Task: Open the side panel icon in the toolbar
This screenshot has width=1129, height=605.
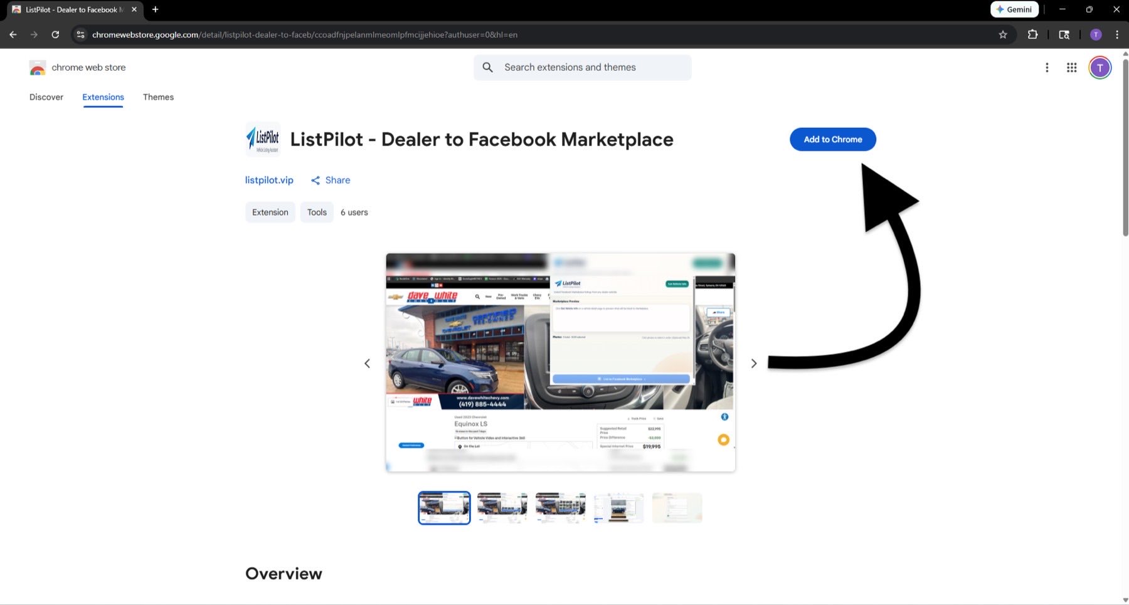Action: 1064,34
